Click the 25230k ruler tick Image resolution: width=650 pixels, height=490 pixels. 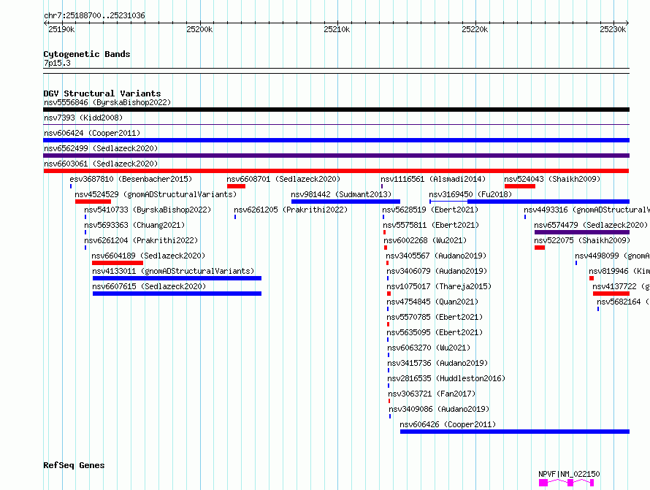(613, 29)
